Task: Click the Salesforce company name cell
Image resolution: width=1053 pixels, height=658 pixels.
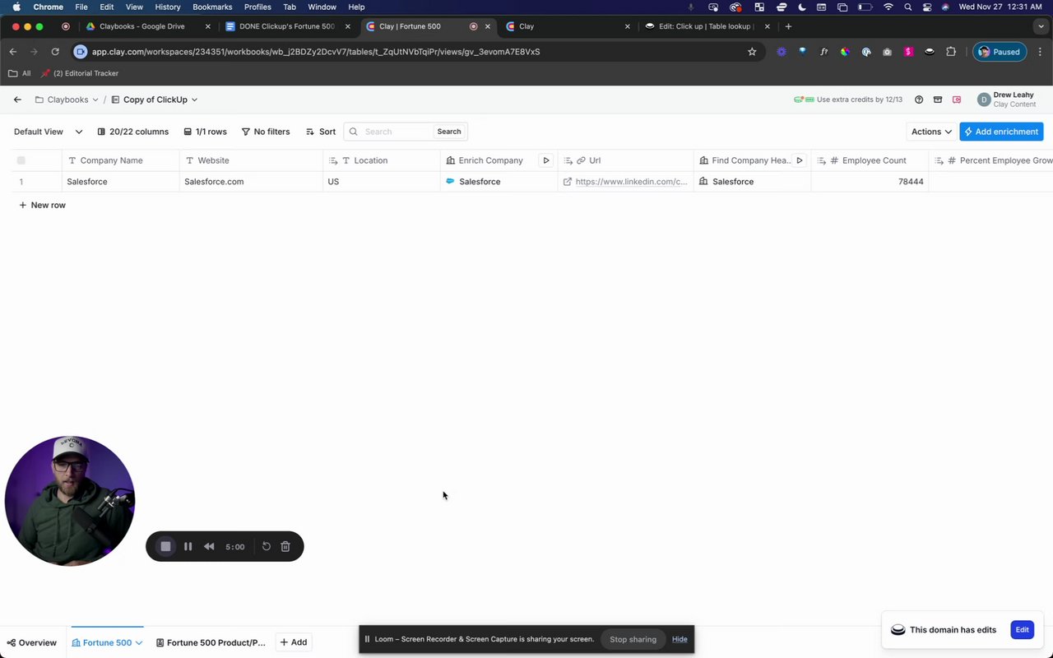Action: point(121,182)
